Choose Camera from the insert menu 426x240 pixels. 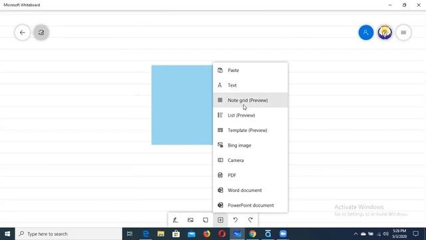pos(250,160)
